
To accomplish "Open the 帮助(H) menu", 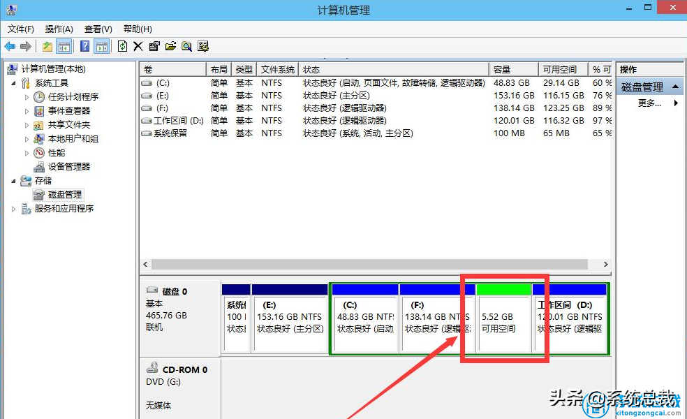I will click(x=138, y=29).
